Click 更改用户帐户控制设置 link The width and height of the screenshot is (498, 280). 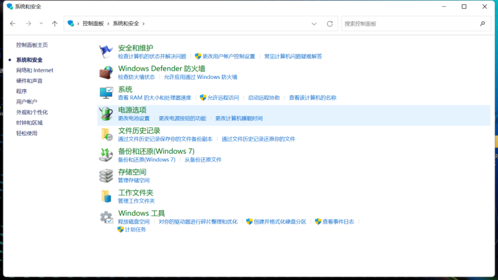click(229, 56)
